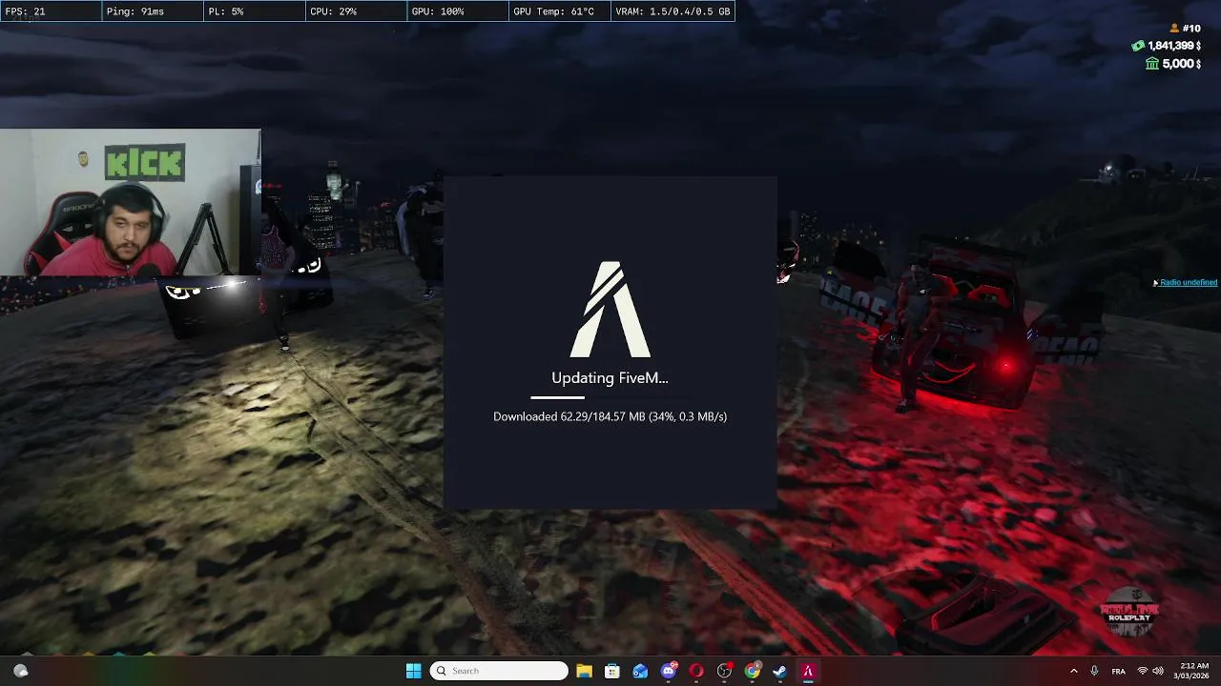Click the streamer webcam overlay
This screenshot has height=686, width=1221.
pyautogui.click(x=131, y=202)
